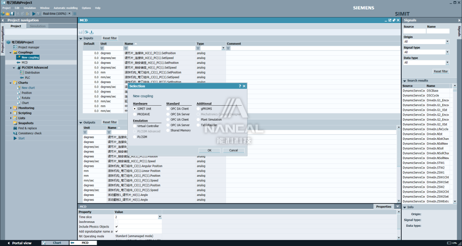Image resolution: width=462 pixels, height=246 pixels.
Task: Select the OPC DA Client radio button
Action: tap(168, 109)
